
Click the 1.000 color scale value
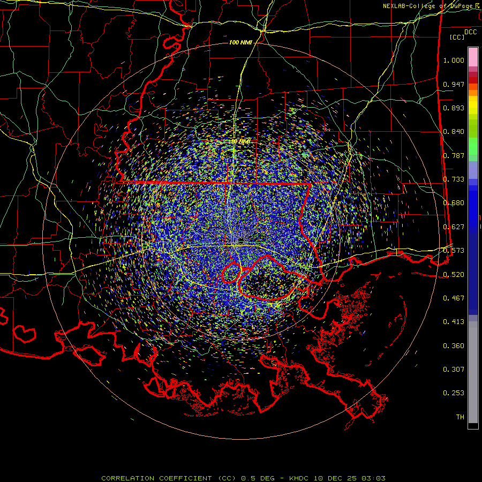click(x=454, y=60)
